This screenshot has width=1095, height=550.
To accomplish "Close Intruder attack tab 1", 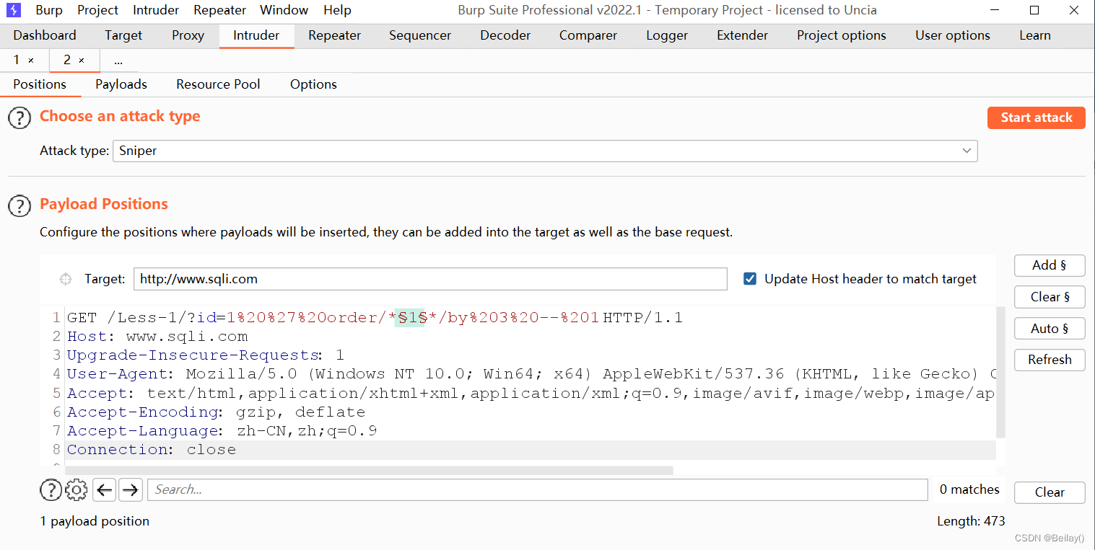I will click(x=31, y=61).
